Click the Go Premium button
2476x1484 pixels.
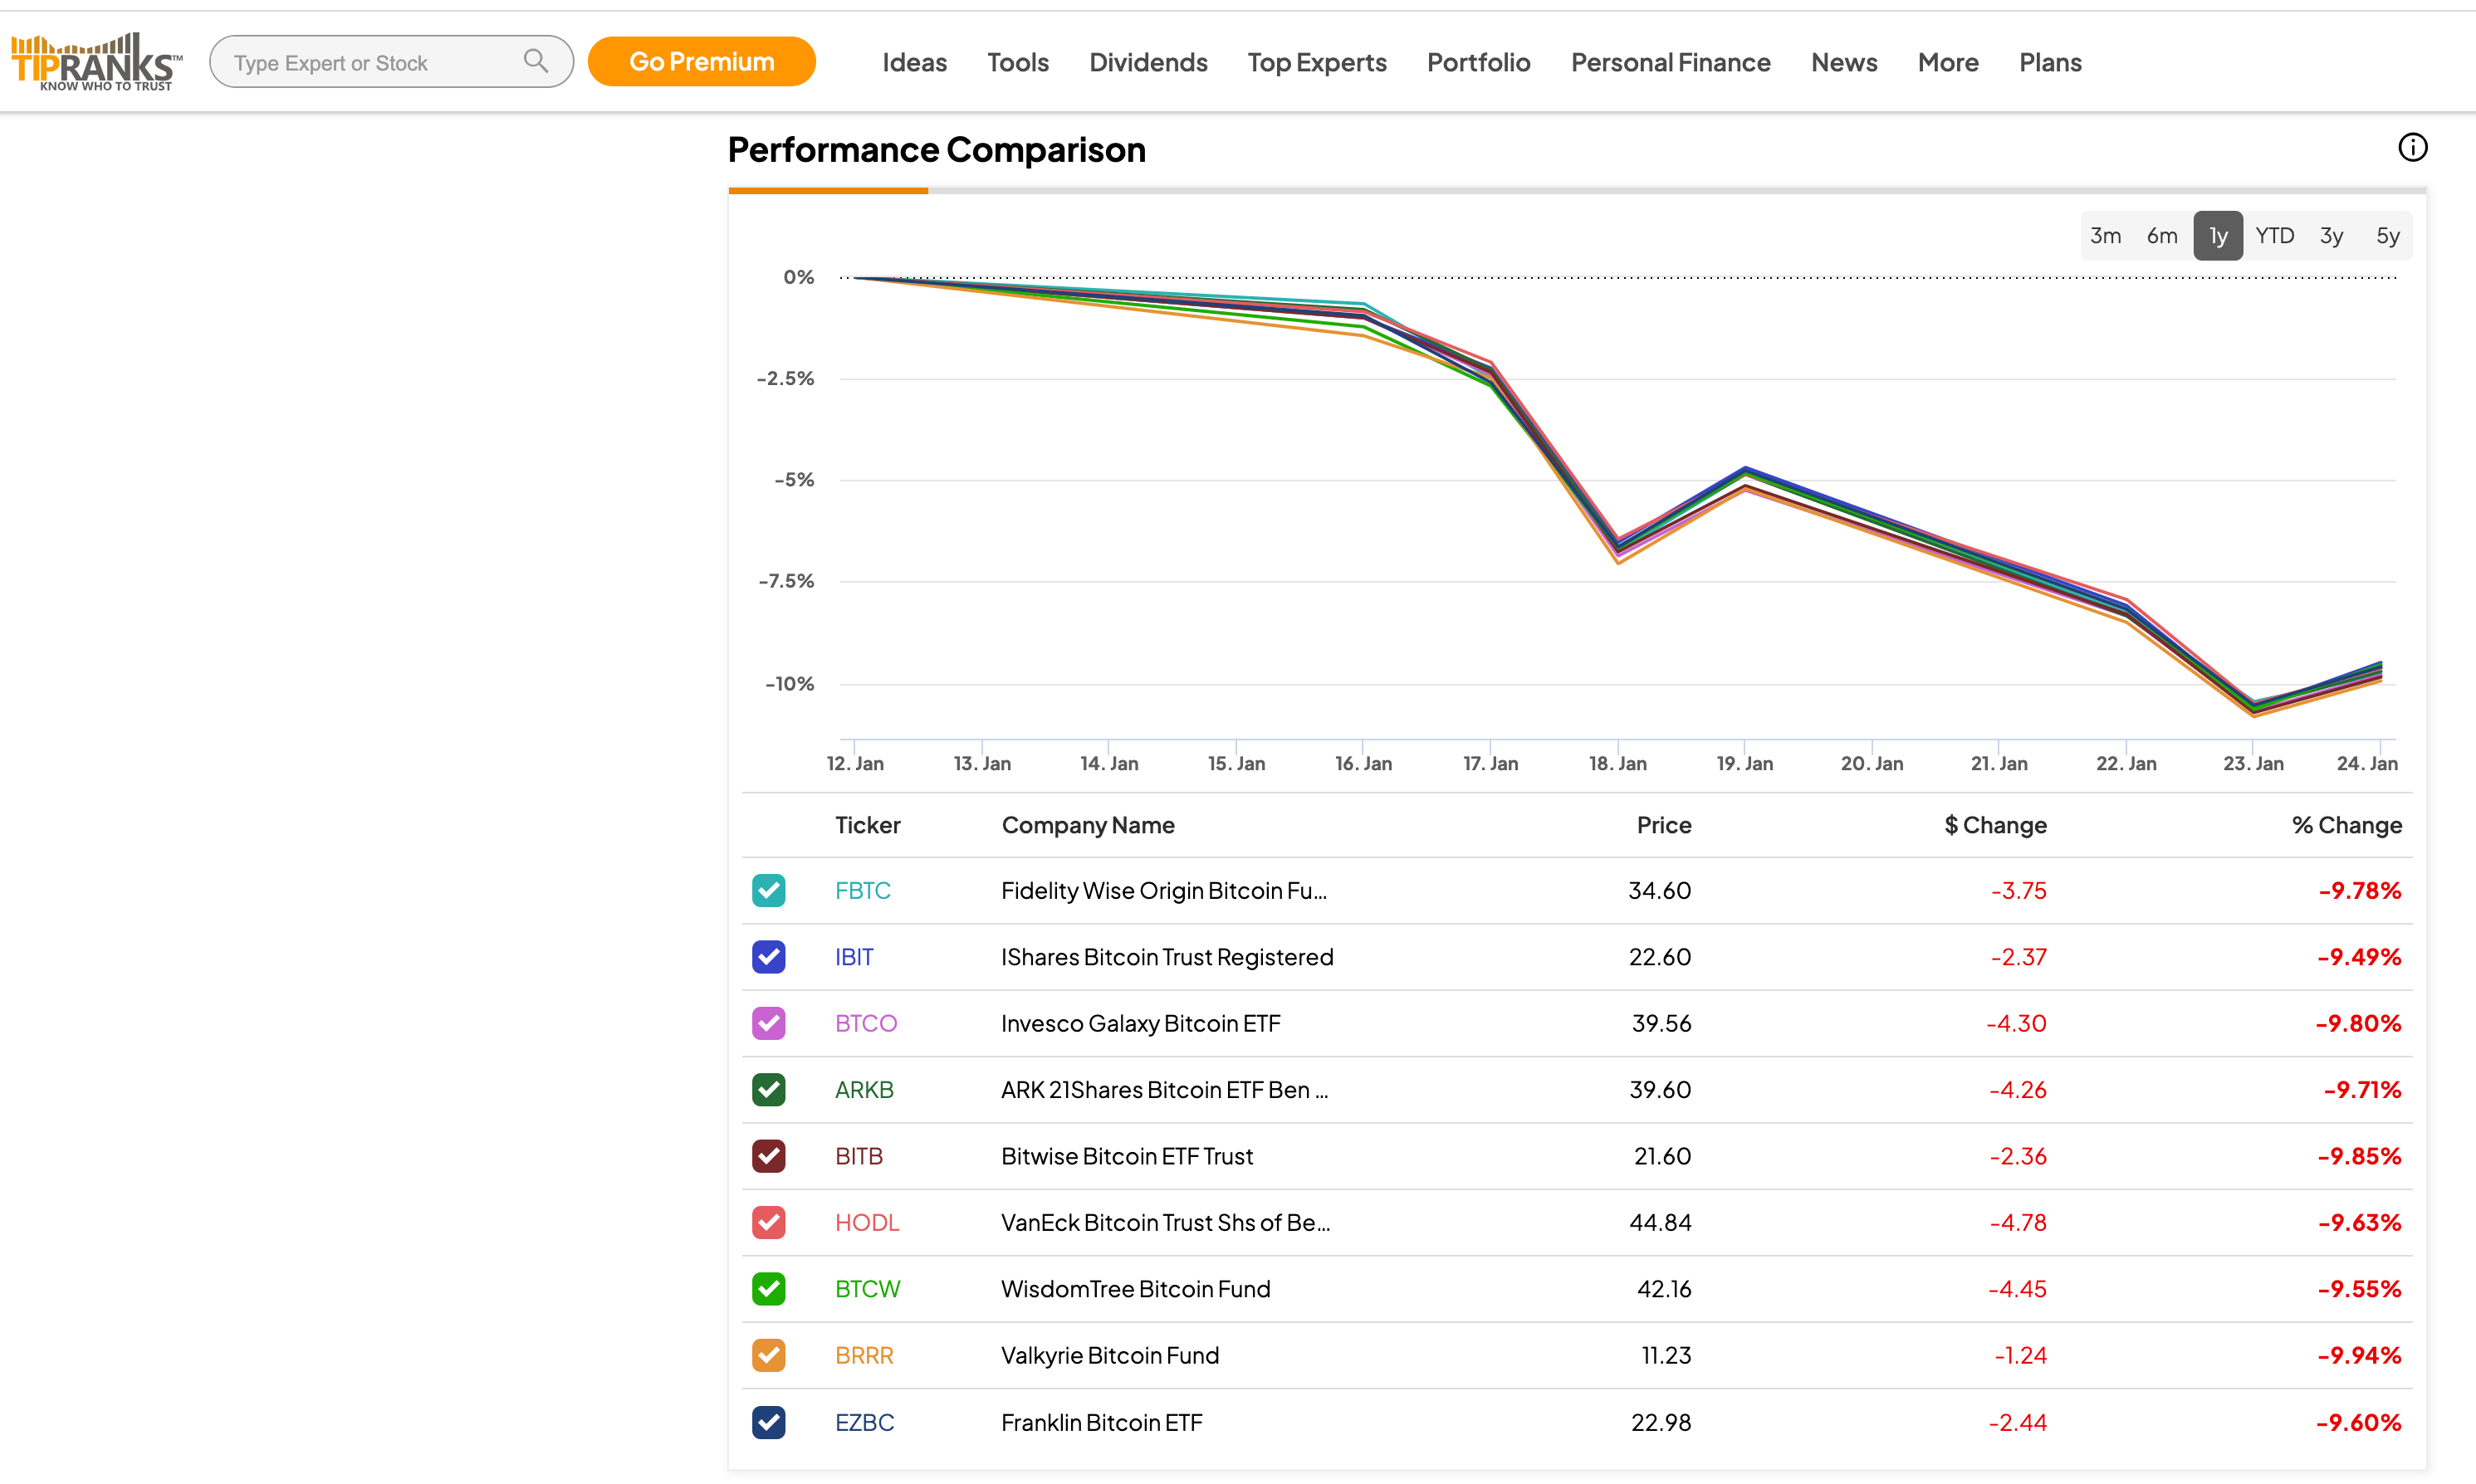702,62
